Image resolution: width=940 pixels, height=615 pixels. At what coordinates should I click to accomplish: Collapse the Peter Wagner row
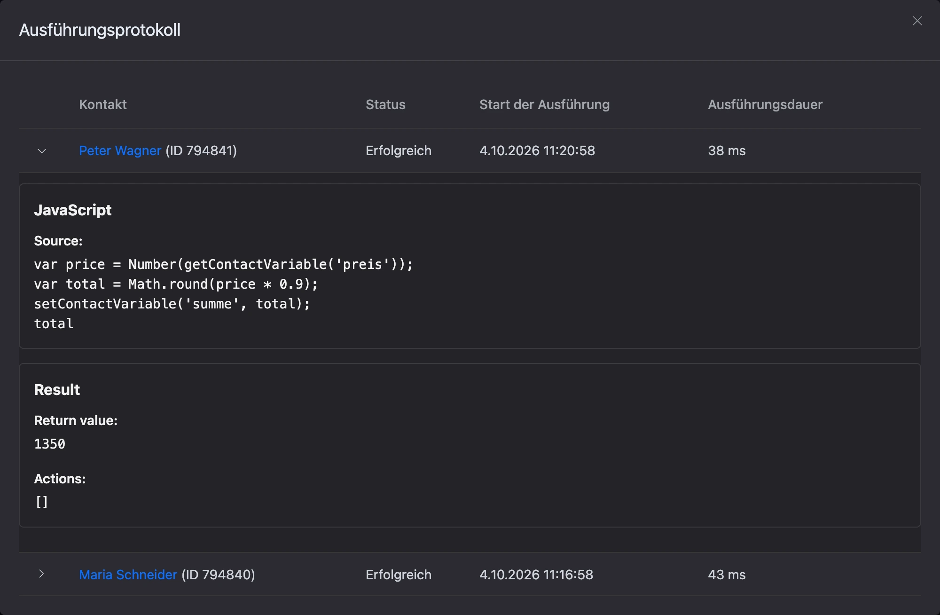[x=42, y=151]
